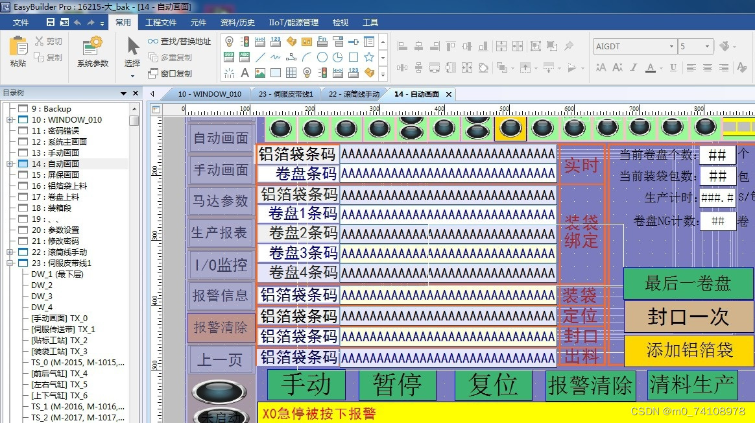Click the increase font size icon
This screenshot has width=755, height=423.
click(601, 67)
